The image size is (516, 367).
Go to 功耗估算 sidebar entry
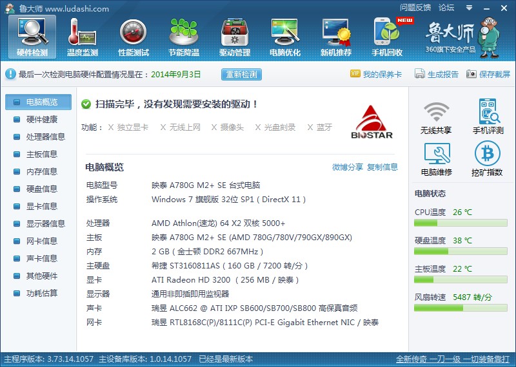click(41, 294)
